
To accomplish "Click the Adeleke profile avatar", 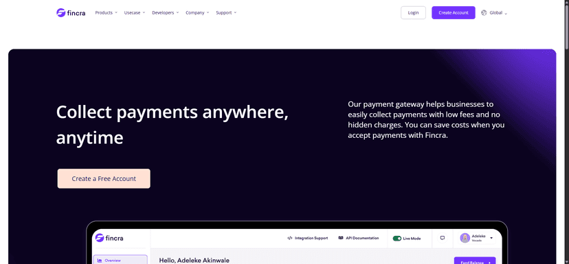I will click(465, 238).
